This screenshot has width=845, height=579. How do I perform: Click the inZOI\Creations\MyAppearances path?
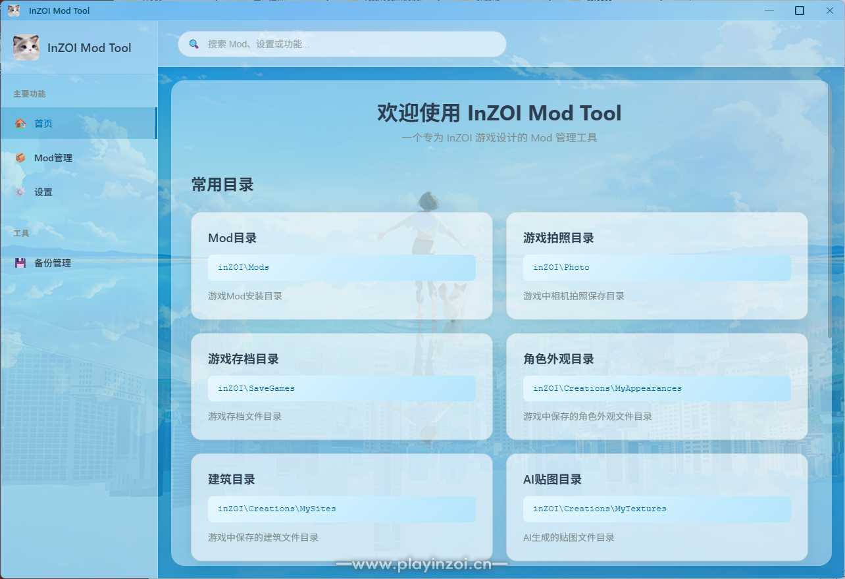tap(657, 388)
